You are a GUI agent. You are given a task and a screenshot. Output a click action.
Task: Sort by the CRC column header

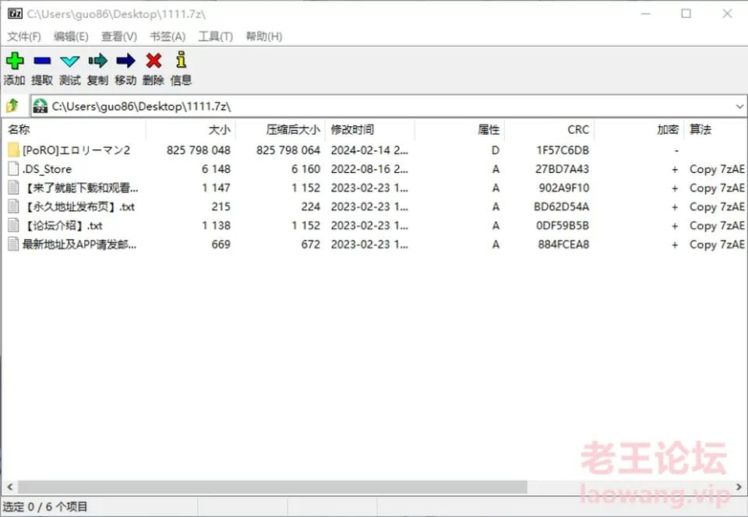point(549,129)
